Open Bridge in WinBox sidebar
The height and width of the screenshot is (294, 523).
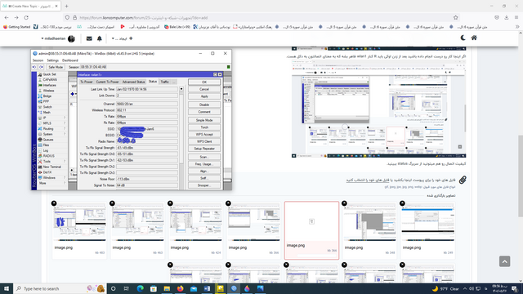pyautogui.click(x=47, y=96)
